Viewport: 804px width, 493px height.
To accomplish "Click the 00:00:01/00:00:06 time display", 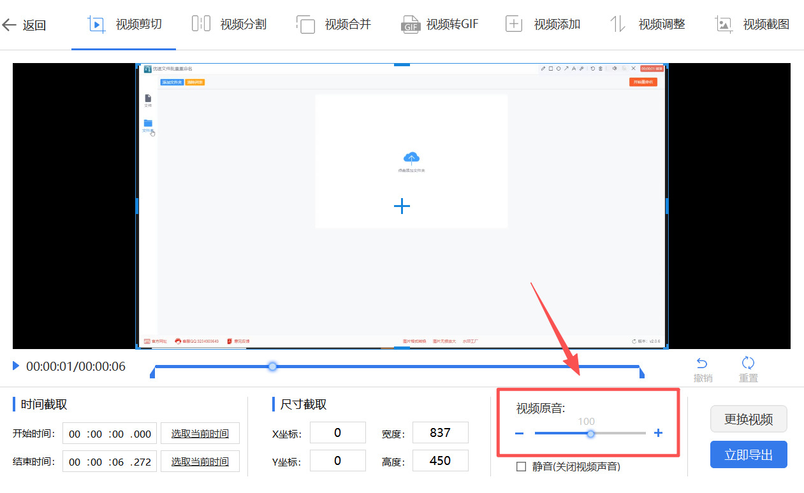I will point(76,366).
